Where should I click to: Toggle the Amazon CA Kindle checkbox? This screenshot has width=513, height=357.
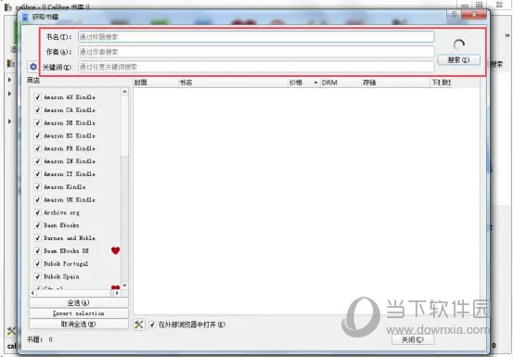pos(38,109)
